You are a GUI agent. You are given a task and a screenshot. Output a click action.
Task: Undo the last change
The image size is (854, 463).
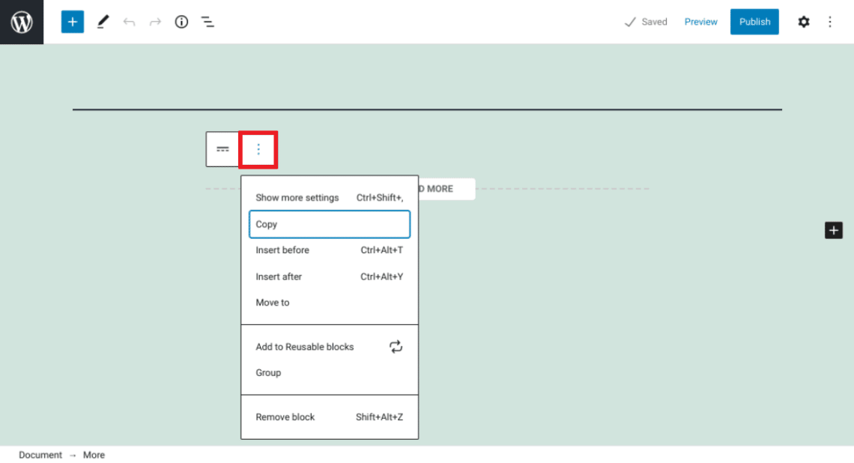click(x=129, y=22)
